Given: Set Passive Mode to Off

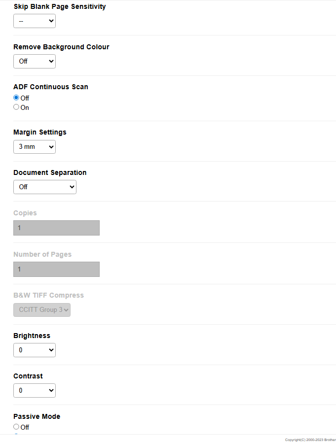Looking at the screenshot, I should coord(16,427).
